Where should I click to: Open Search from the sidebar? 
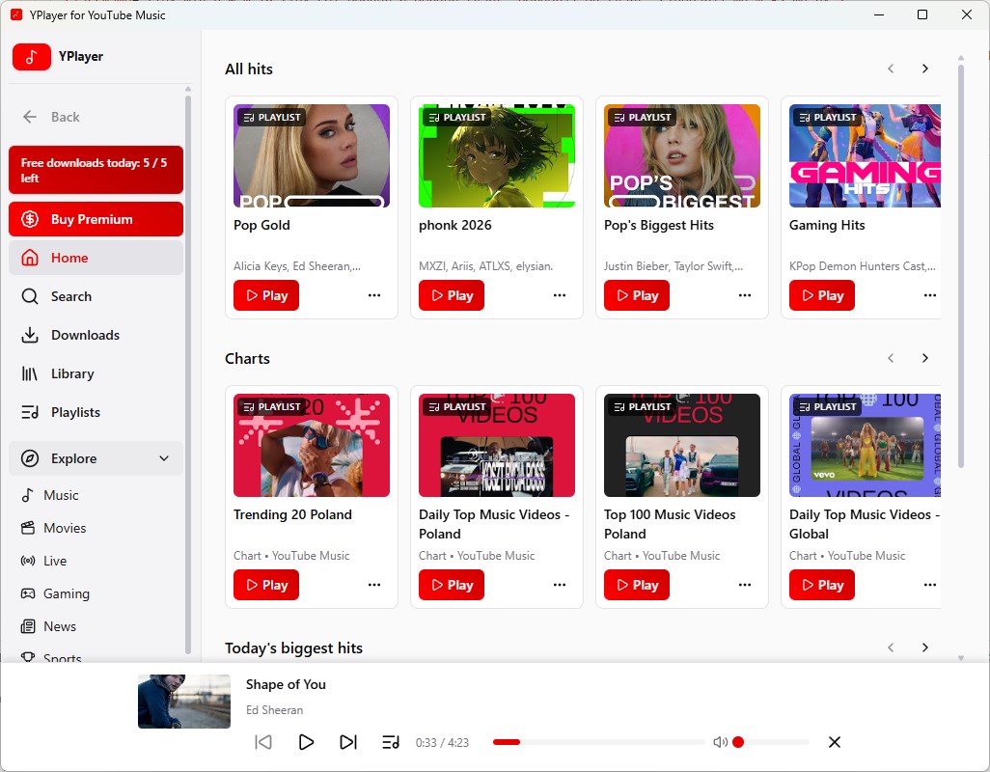[96, 296]
